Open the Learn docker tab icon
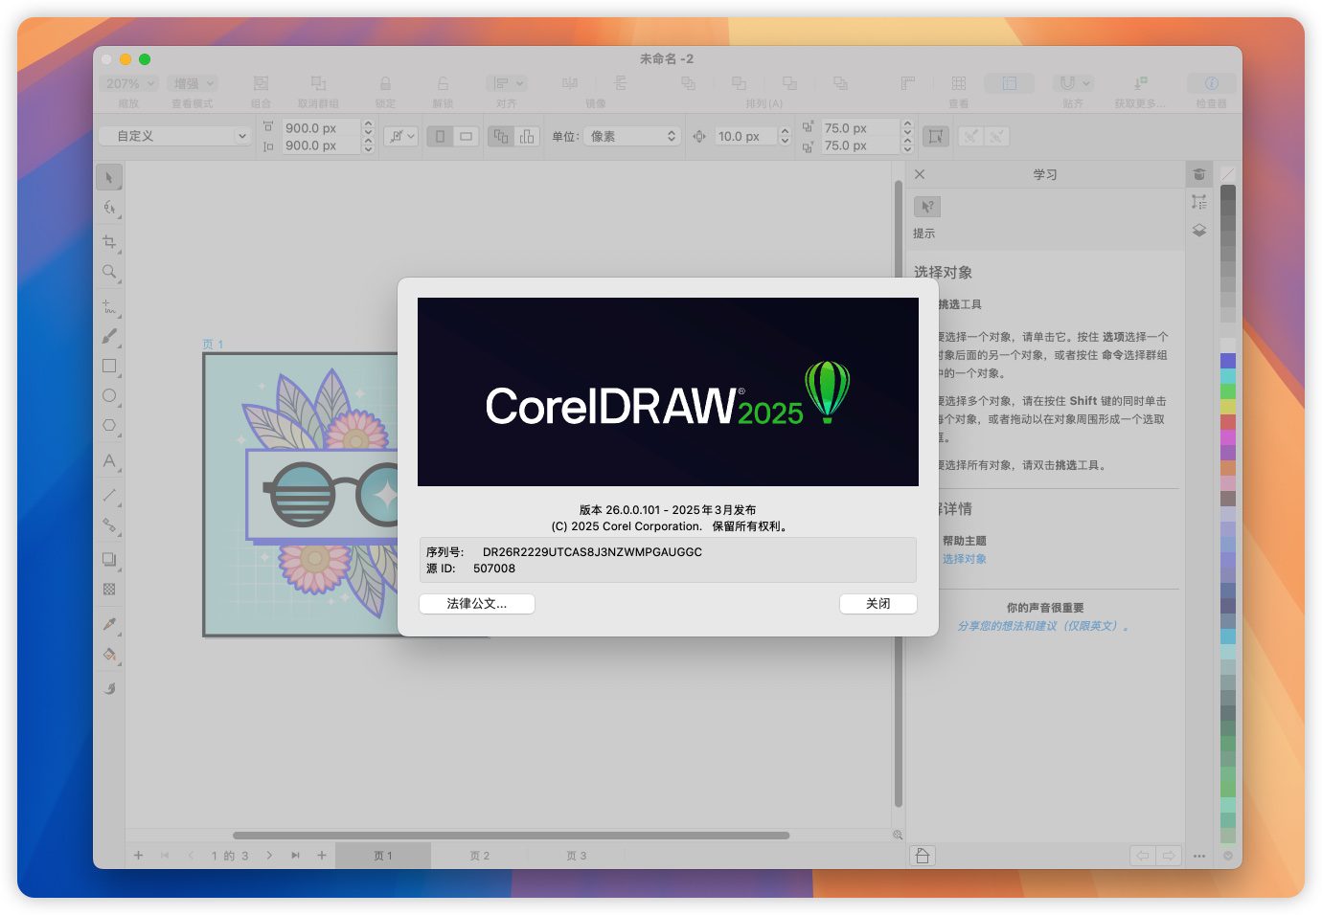The image size is (1322, 915). pos(1199,174)
